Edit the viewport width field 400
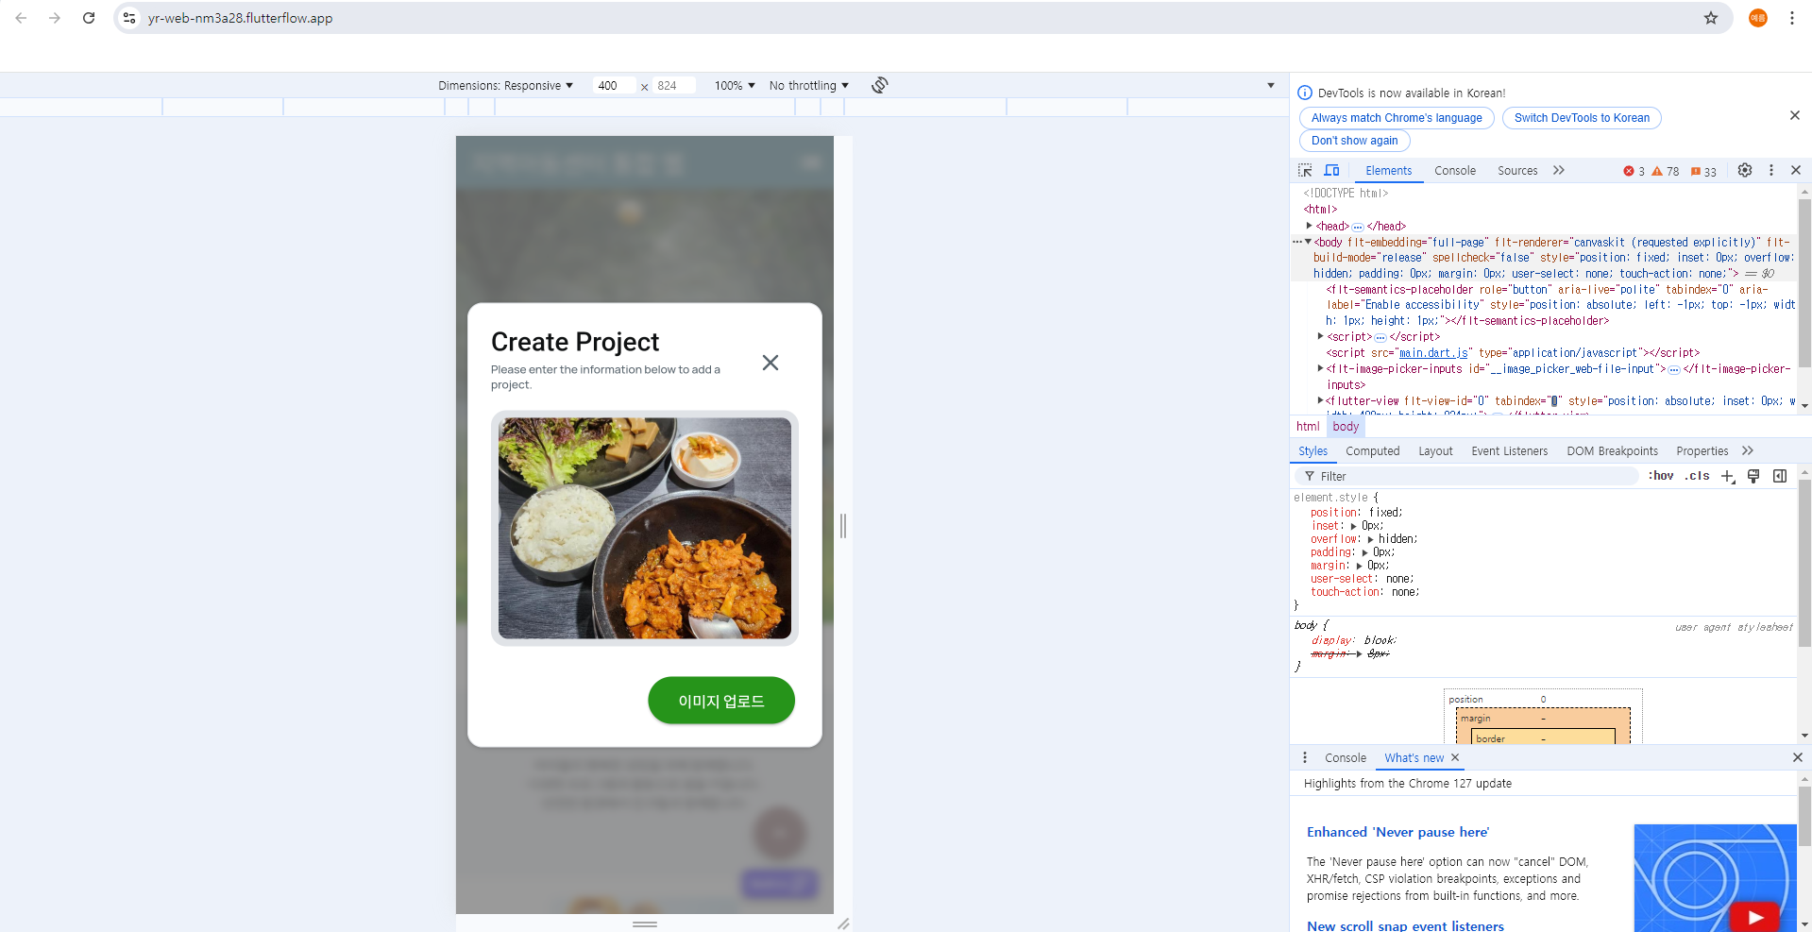The height and width of the screenshot is (932, 1812). tap(614, 85)
